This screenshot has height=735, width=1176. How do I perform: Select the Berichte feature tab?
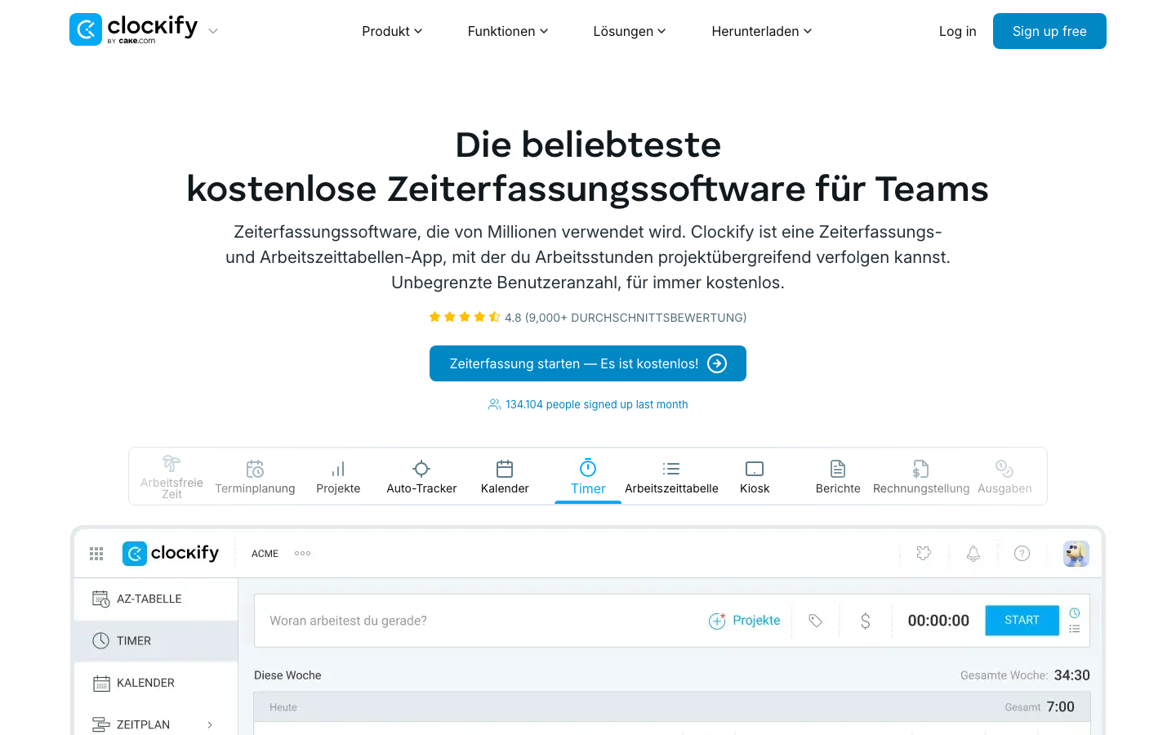pyautogui.click(x=838, y=477)
